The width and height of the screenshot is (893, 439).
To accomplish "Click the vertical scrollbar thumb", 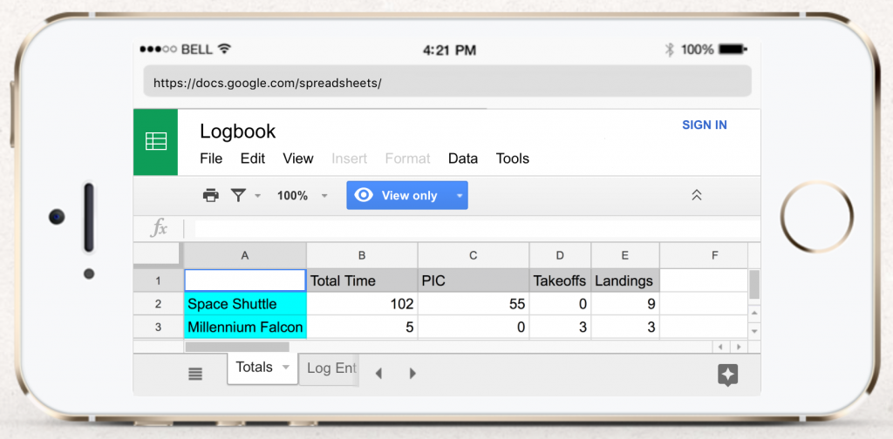I will pos(754,284).
